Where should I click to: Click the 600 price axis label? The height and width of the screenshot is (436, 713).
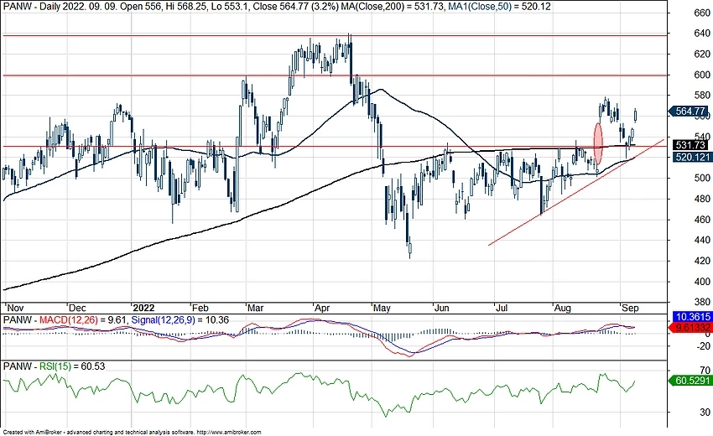[x=702, y=75]
